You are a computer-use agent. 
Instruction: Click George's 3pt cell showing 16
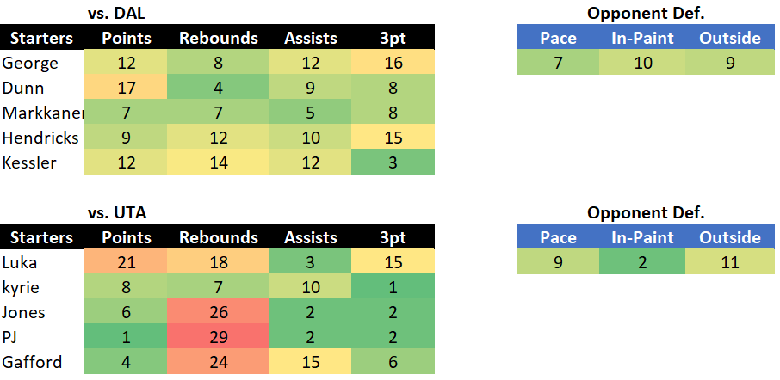pyautogui.click(x=393, y=63)
